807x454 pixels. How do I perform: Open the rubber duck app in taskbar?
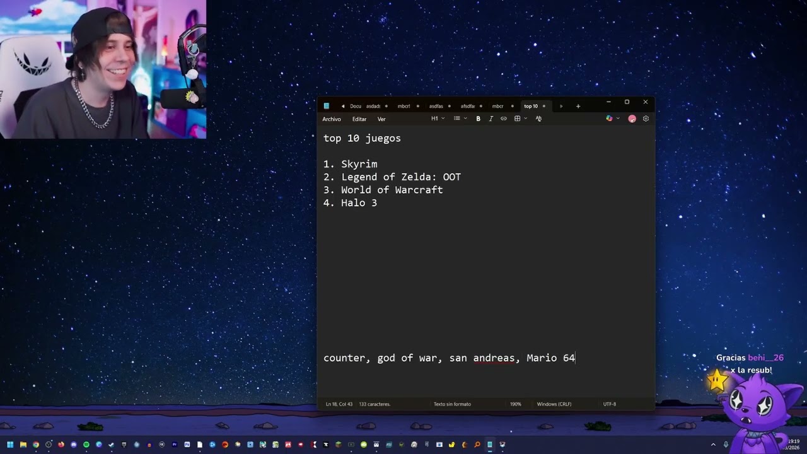[452, 445]
